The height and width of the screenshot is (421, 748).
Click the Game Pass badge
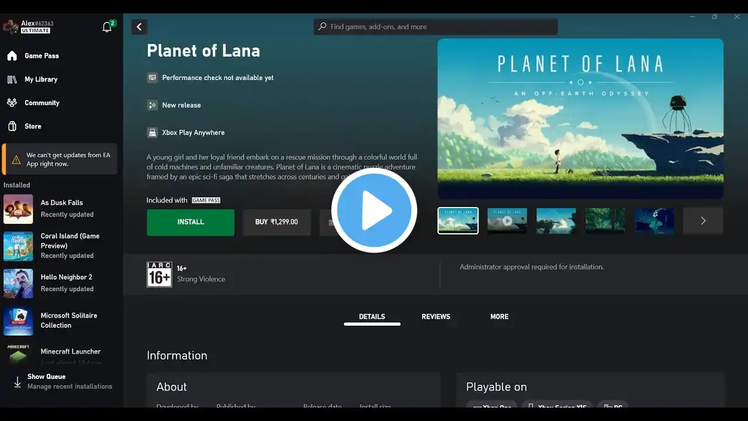[x=206, y=201]
